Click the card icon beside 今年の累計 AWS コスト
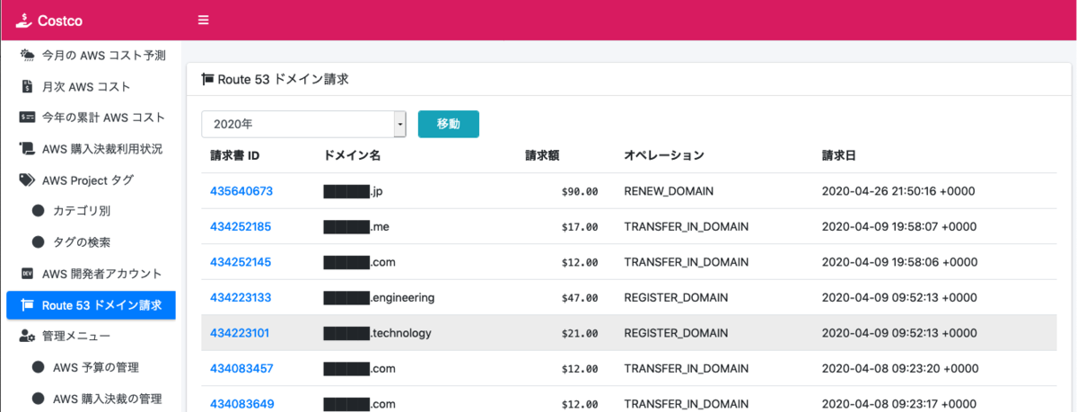This screenshot has width=1077, height=412. (x=28, y=118)
